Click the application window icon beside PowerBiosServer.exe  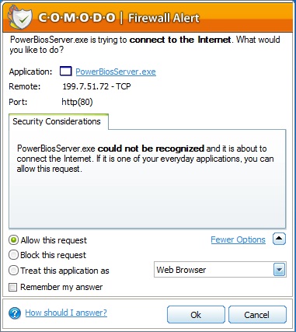(65, 72)
